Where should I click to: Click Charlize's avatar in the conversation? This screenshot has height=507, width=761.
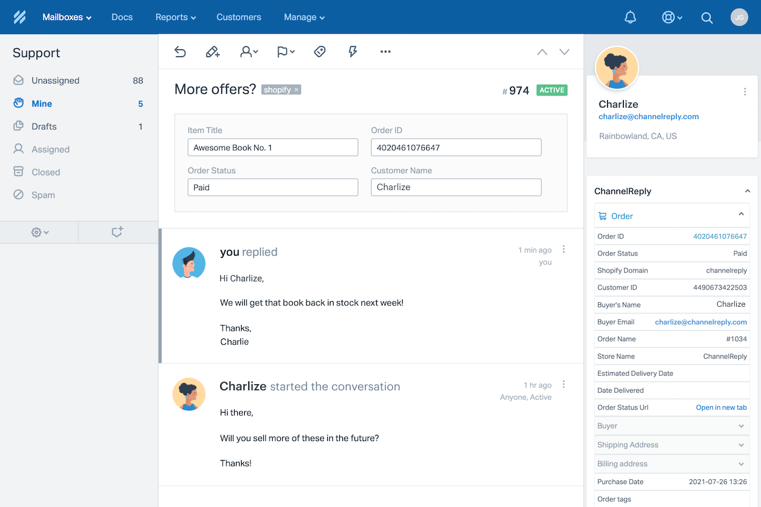[189, 394]
